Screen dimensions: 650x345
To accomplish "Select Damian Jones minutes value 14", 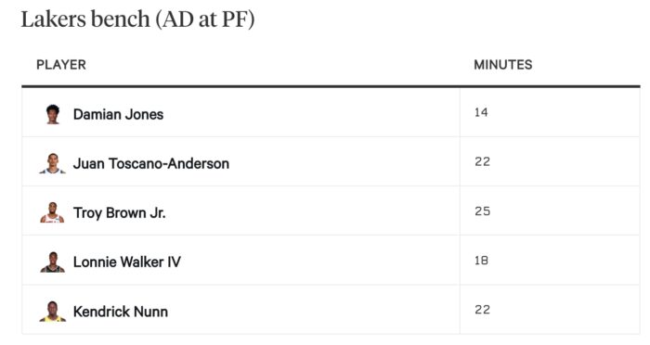I will point(481,112).
